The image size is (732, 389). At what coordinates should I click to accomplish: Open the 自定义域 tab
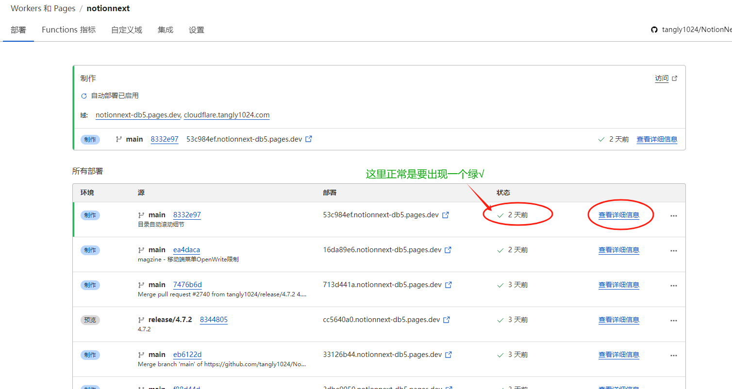tap(127, 30)
